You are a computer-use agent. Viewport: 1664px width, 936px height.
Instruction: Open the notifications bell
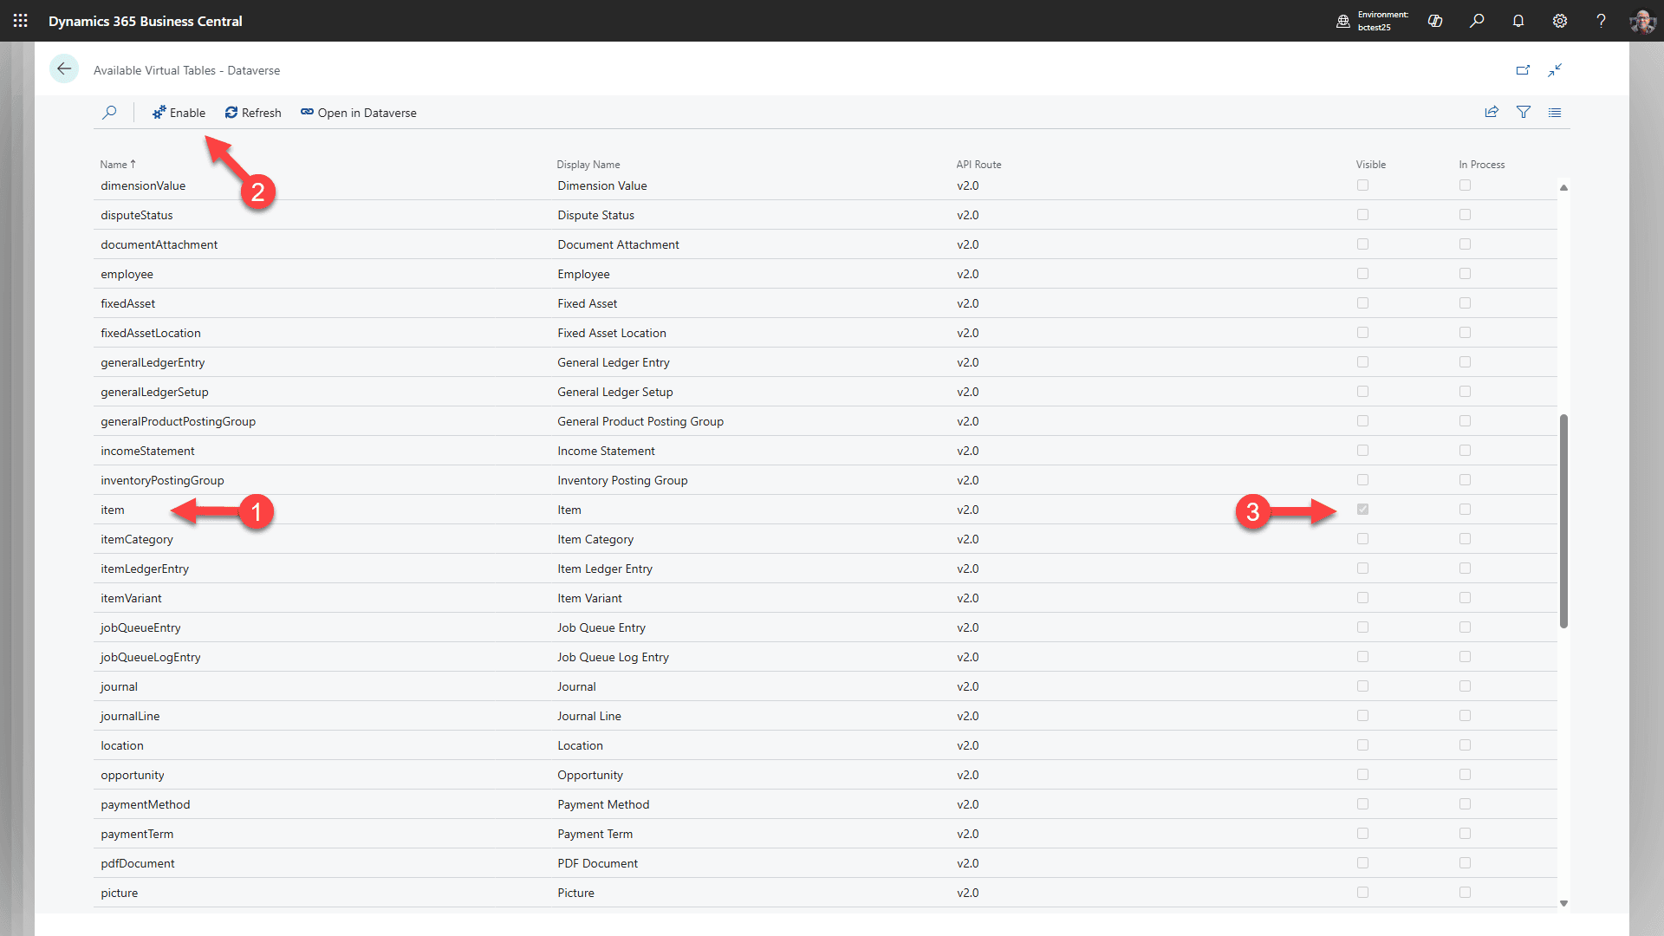tap(1518, 21)
